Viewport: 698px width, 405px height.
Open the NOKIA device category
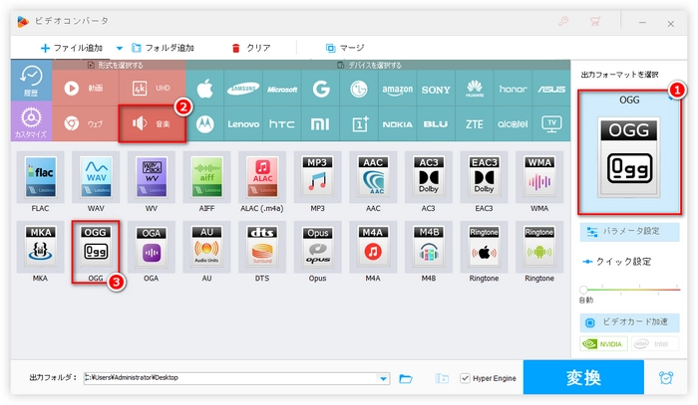tap(397, 124)
